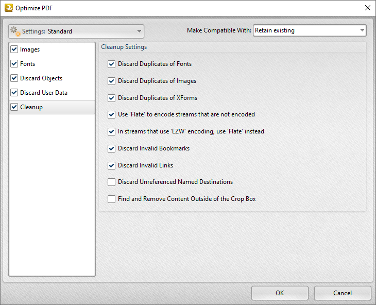Select the Cleanup section label
Image resolution: width=376 pixels, height=305 pixels.
31,107
